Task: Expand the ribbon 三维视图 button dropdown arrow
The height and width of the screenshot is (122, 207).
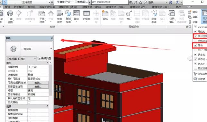Action: (x=14, y=21)
